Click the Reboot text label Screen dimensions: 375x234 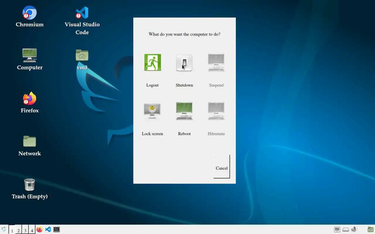tap(184, 134)
